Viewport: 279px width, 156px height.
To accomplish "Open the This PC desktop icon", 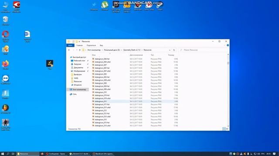I will tap(6, 7).
